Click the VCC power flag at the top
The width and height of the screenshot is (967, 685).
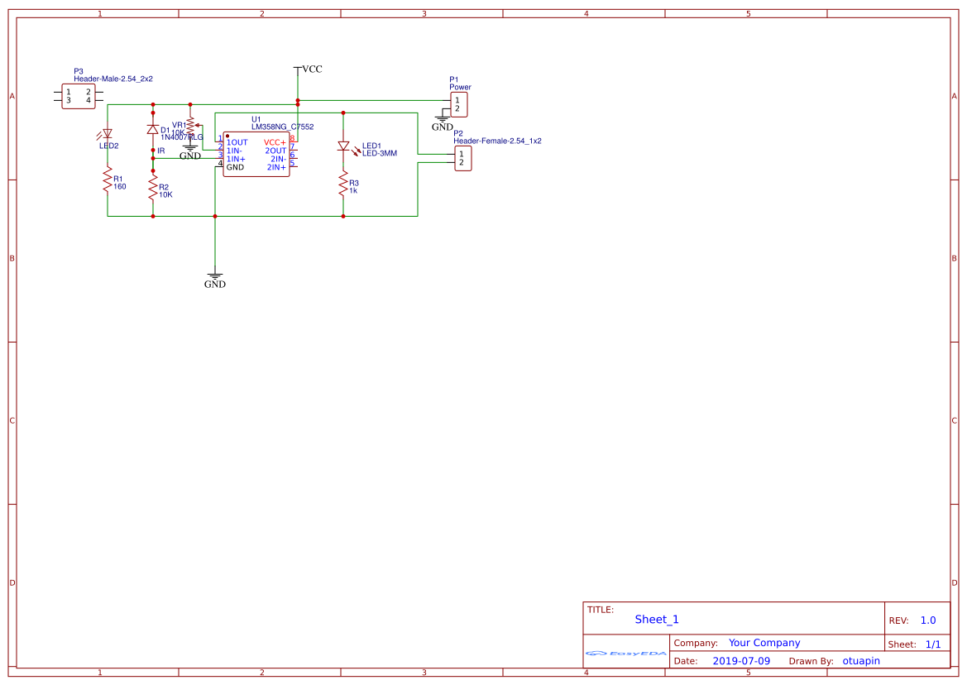tap(298, 69)
